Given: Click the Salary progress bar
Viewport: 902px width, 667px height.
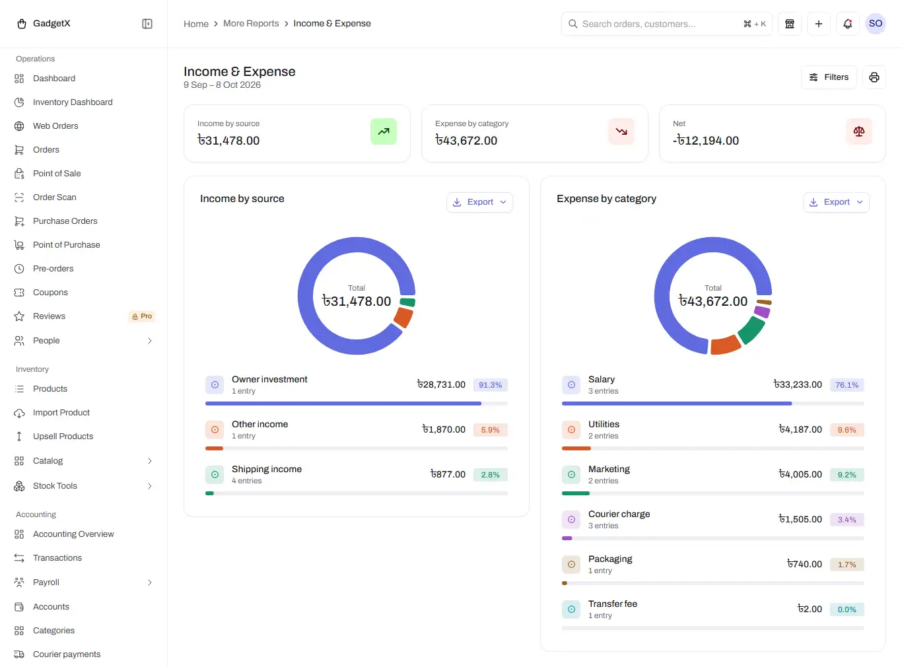Looking at the screenshot, I should [713, 404].
